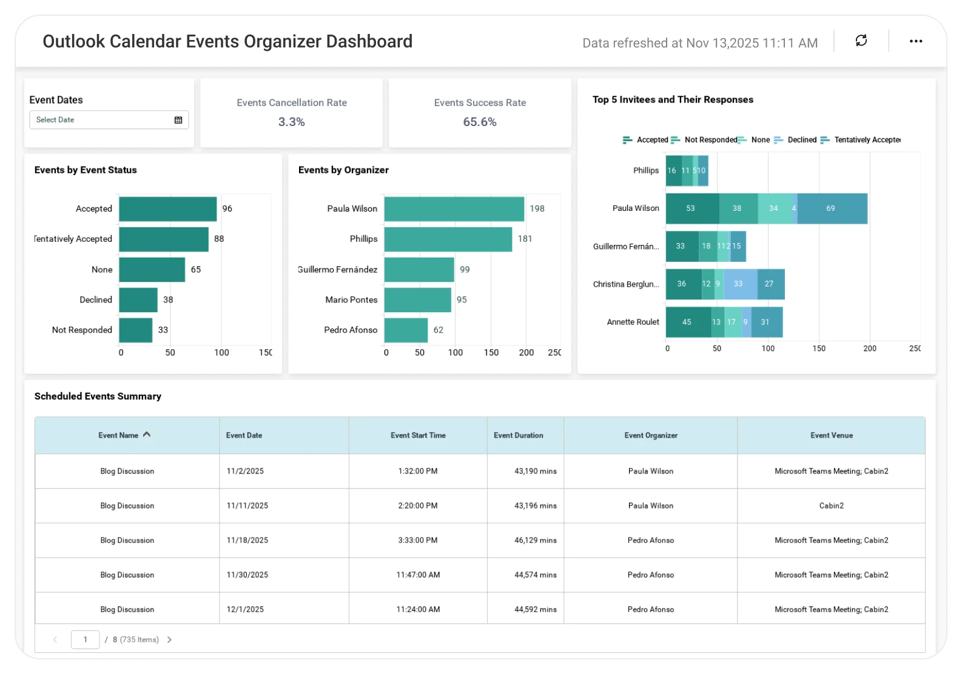Click the Cabin2 venue cell

831,505
